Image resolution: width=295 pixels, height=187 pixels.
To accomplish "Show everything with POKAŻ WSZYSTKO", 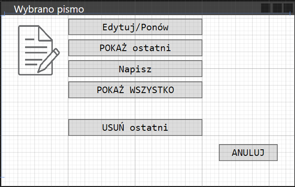I will click(135, 90).
